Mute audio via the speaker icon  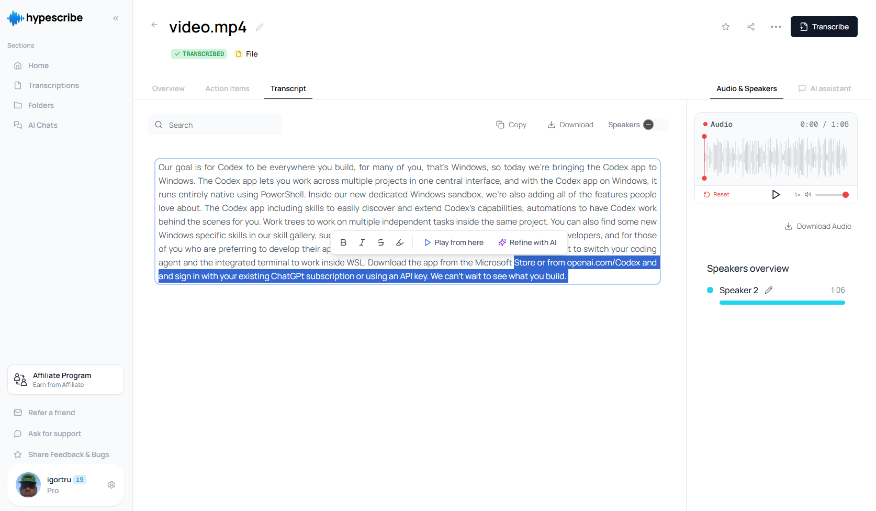[x=808, y=194]
